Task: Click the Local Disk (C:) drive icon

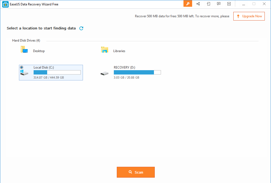Action: point(24,73)
